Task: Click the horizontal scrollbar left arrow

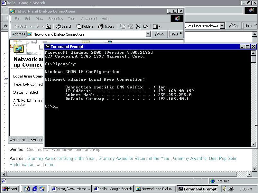Action: tap(4, 174)
